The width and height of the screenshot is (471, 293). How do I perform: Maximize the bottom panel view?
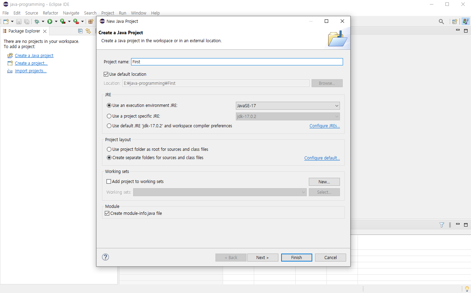466,225
